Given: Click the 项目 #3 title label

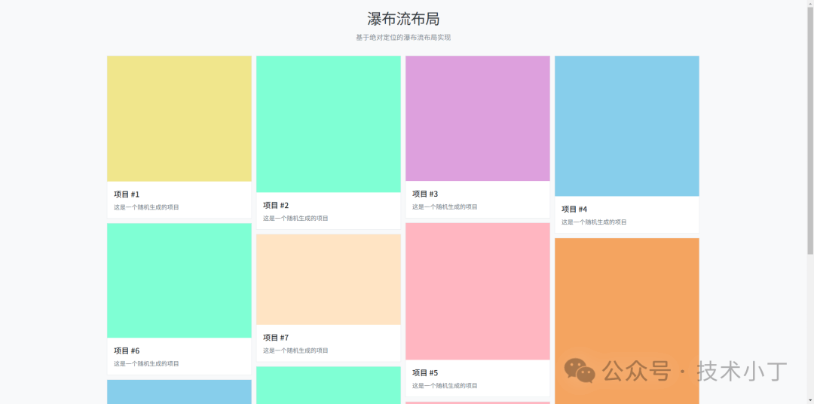Looking at the screenshot, I should coord(425,194).
